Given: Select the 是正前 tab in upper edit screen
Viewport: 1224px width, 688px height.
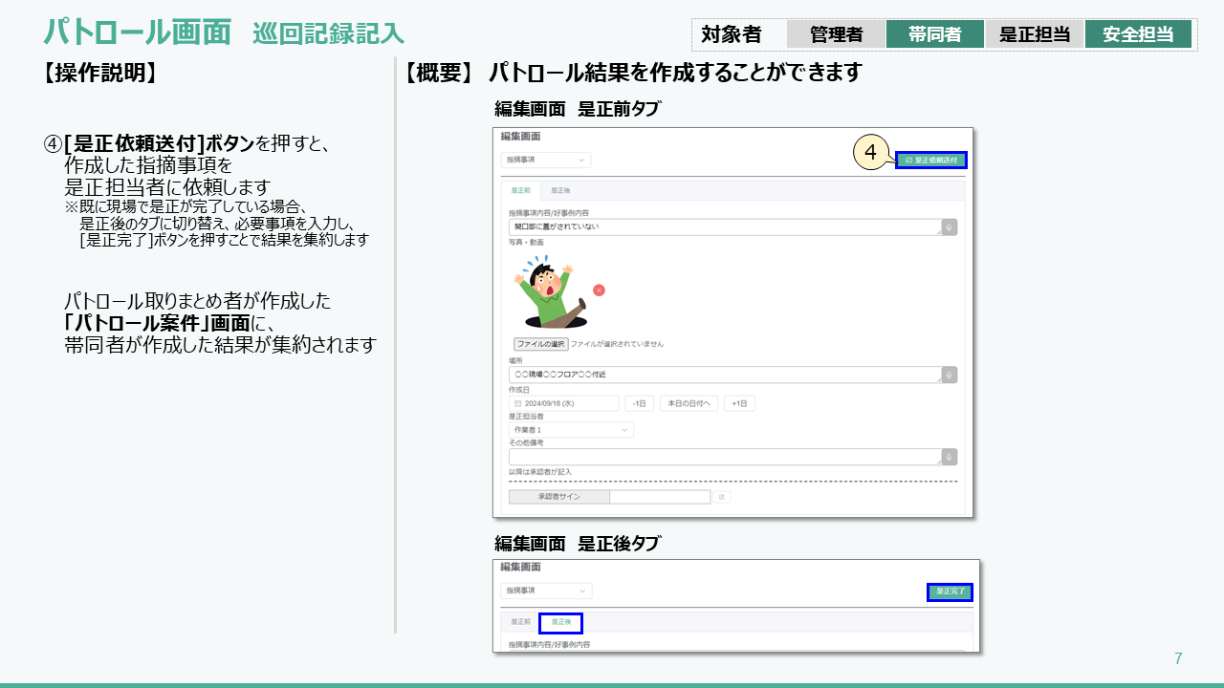Looking at the screenshot, I should pyautogui.click(x=520, y=191).
